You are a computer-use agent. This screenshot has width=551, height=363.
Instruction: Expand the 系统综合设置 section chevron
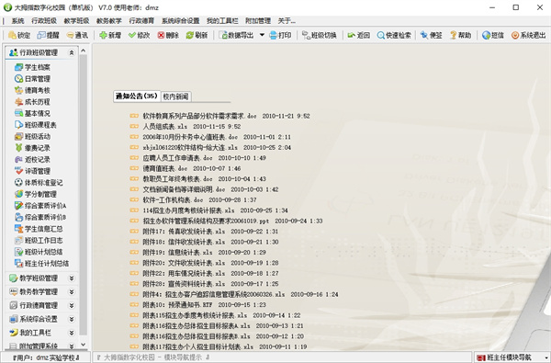pos(72,320)
